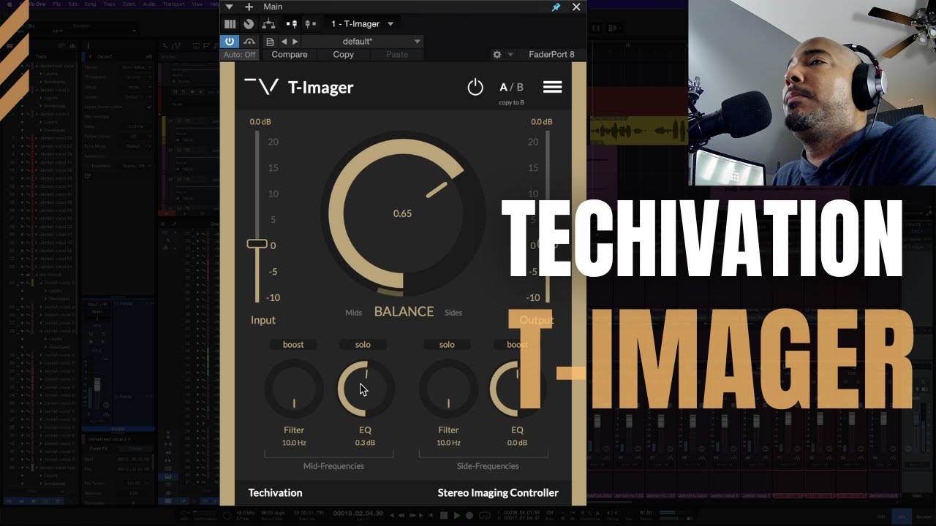This screenshot has width=936, height=526.
Task: Click the Compare button
Action: coord(290,55)
